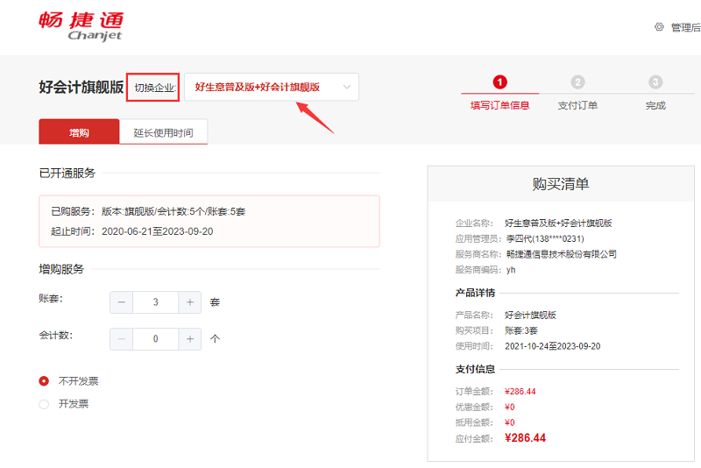Open the 切换企业 company dropdown
Screen dimensions: 701x468
pos(272,87)
